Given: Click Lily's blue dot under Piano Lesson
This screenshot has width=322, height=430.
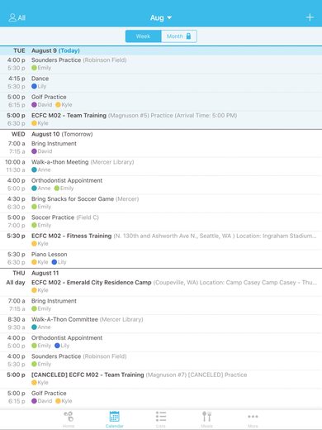Looking at the screenshot, I should coord(54,262).
